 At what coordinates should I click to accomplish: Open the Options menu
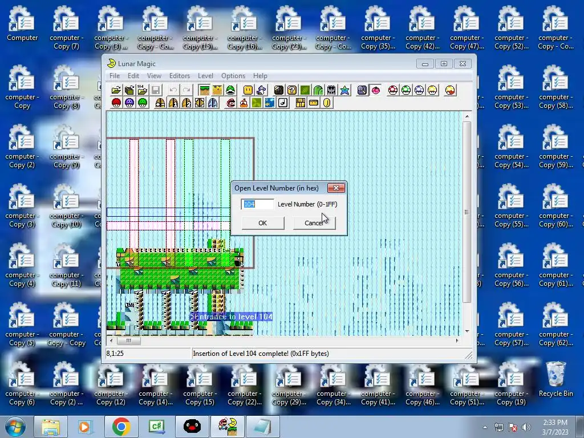[233, 76]
